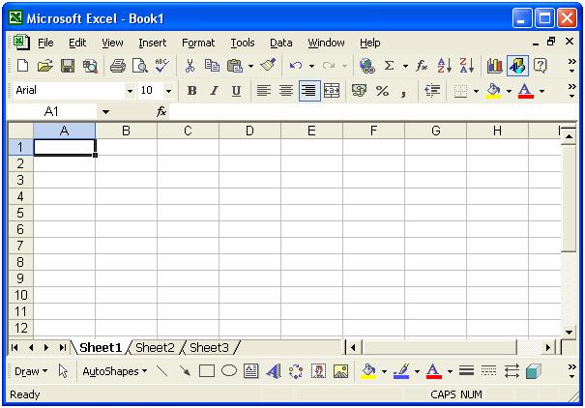
Task: Sort ascending with the A-Z icon
Action: click(445, 66)
